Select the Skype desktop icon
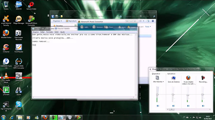 (x=19, y=105)
